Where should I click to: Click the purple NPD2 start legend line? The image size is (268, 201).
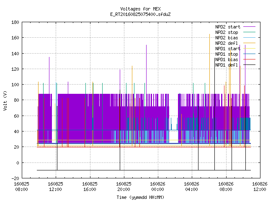249,27
